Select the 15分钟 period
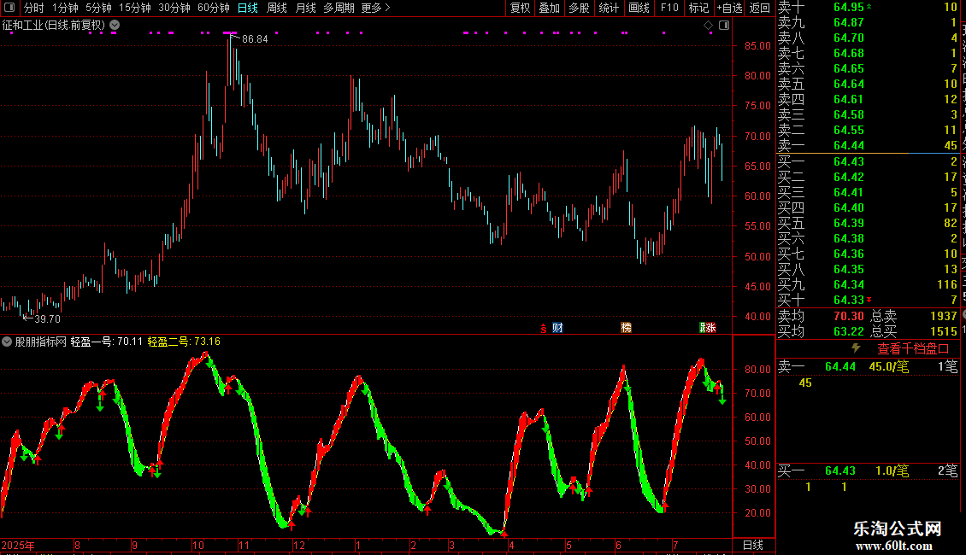 click(135, 8)
